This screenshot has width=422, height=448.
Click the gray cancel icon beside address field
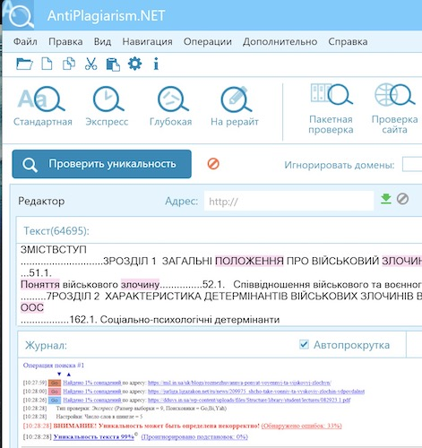402,199
